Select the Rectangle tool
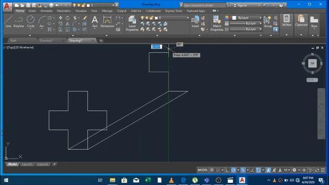329x185 pixels. point(50,18)
